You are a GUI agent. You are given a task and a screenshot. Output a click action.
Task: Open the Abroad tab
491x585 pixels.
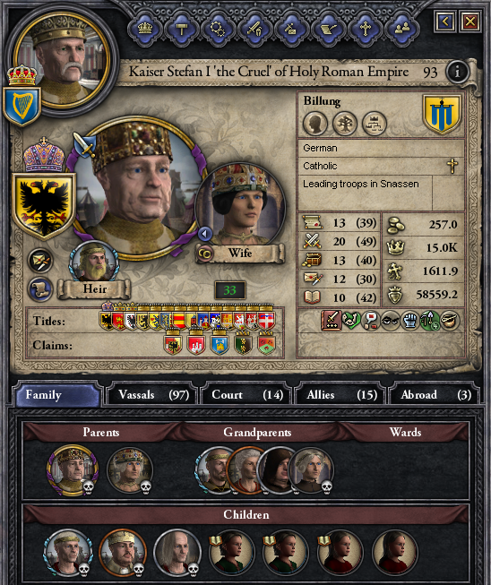pos(434,394)
